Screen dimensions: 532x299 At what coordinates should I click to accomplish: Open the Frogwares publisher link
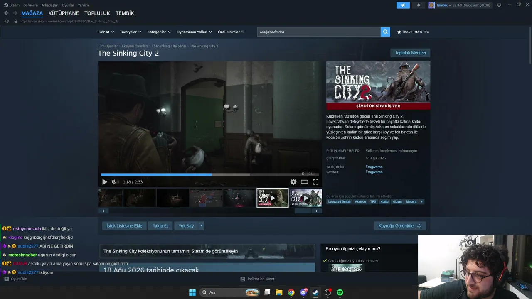point(374,172)
